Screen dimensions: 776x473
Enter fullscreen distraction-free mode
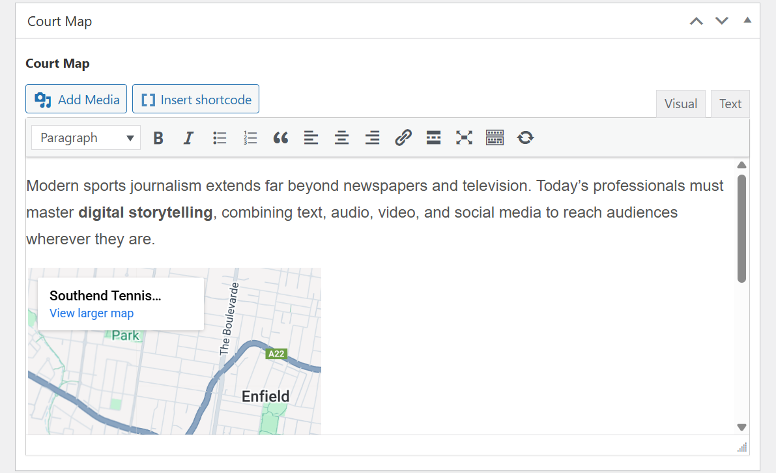(464, 138)
